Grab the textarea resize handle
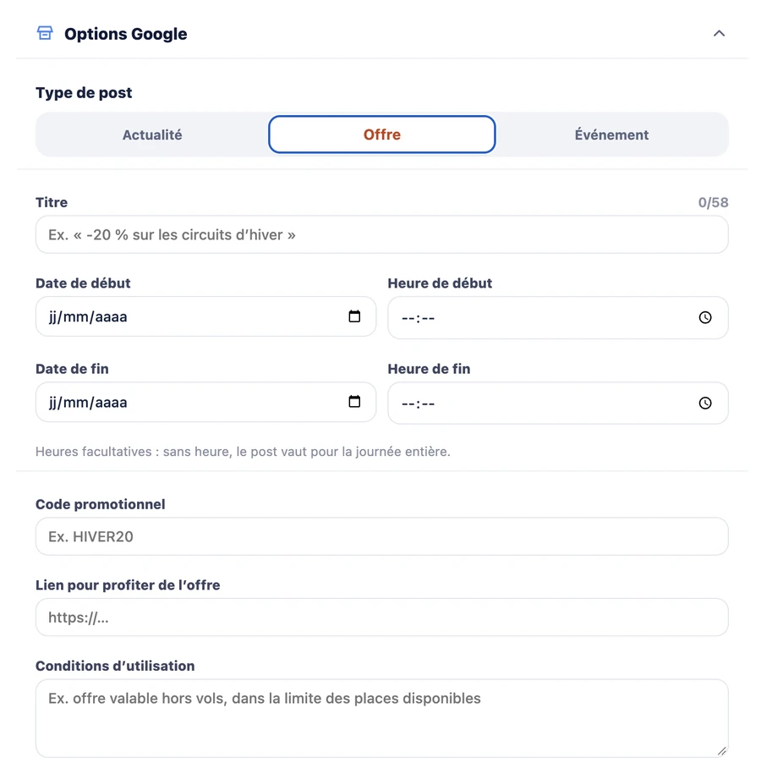The height and width of the screenshot is (774, 761). point(722,751)
